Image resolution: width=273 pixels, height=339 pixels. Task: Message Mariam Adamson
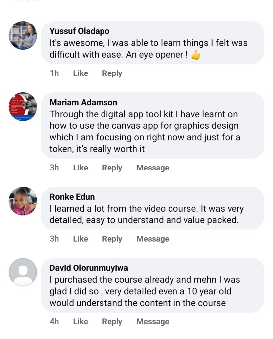[153, 168]
